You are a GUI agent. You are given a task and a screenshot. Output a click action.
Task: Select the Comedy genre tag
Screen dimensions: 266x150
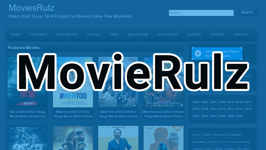[214, 142]
